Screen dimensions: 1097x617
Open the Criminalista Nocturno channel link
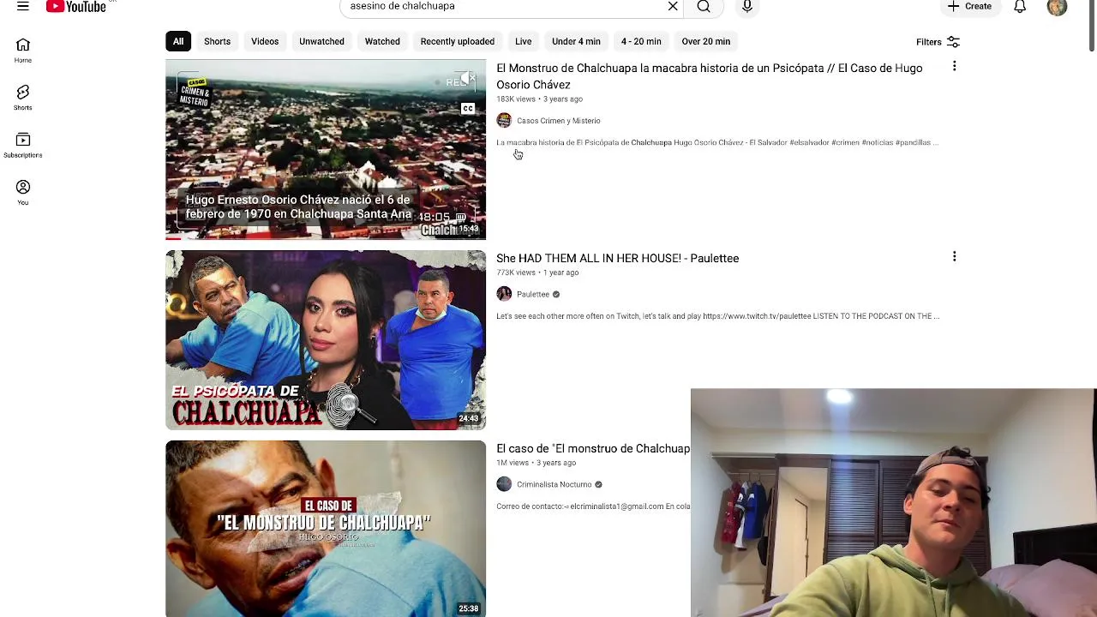[554, 484]
